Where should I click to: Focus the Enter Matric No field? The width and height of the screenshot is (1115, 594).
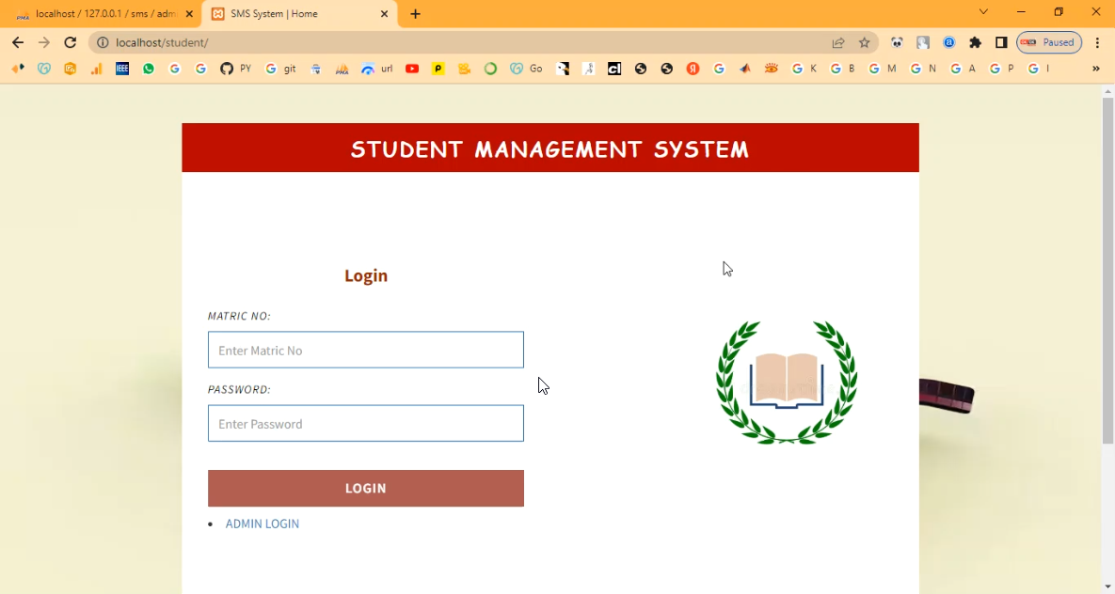365,350
